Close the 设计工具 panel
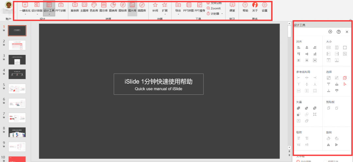 tap(347, 32)
